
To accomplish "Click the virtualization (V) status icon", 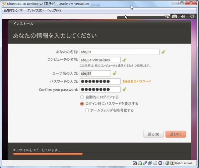I will coord(160,163).
